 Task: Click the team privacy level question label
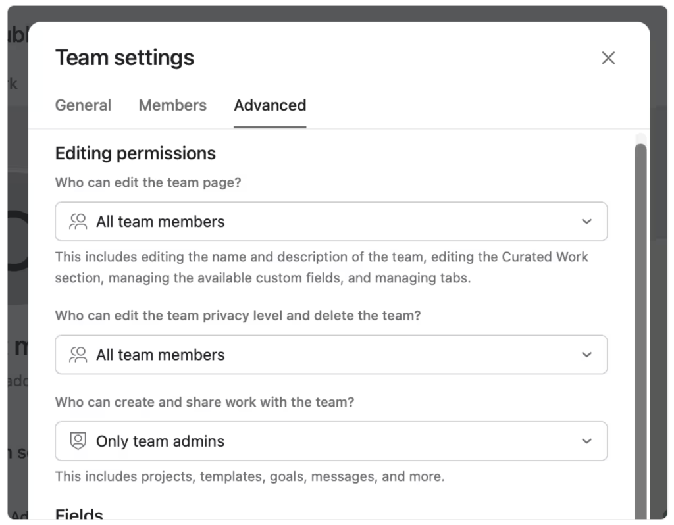point(238,316)
